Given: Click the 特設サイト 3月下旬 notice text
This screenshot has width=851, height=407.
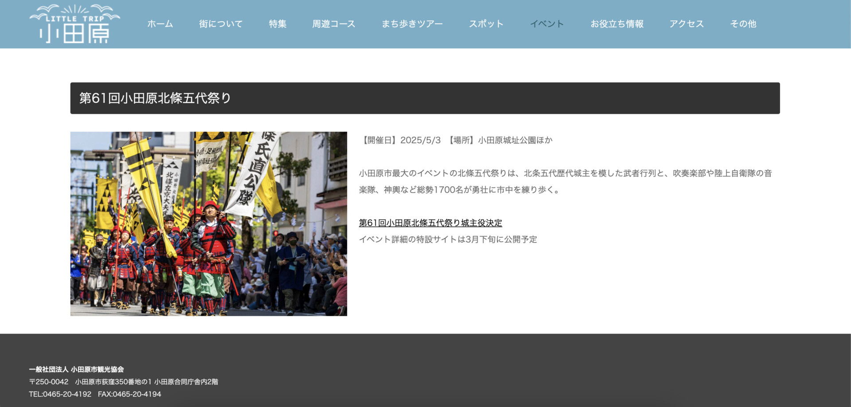Looking at the screenshot, I should pyautogui.click(x=448, y=240).
